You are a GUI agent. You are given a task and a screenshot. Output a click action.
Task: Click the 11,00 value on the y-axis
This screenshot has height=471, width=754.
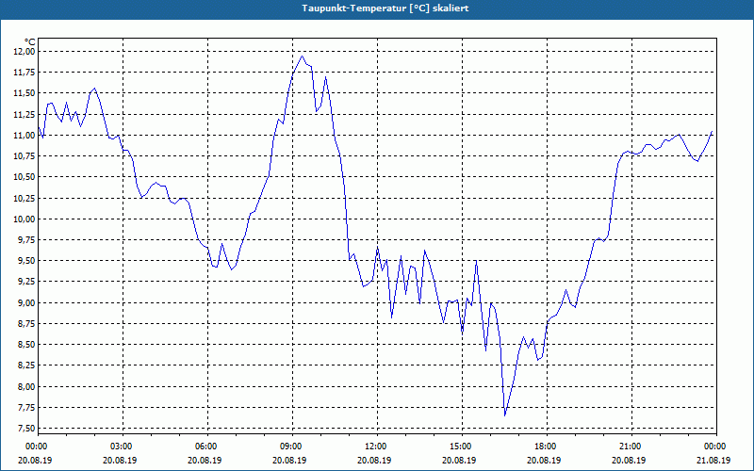(x=25, y=136)
